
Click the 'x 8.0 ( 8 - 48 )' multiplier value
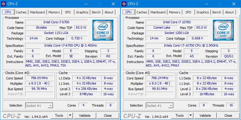point(160,83)
